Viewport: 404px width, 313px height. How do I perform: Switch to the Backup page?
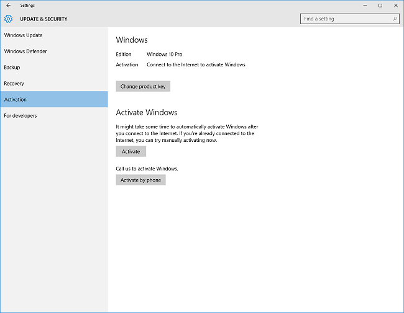(12, 68)
